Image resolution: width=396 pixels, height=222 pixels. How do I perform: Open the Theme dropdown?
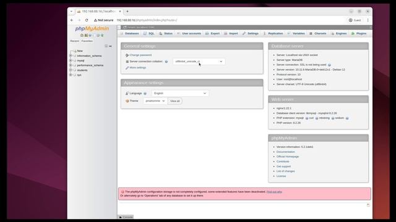pyautogui.click(x=155, y=101)
